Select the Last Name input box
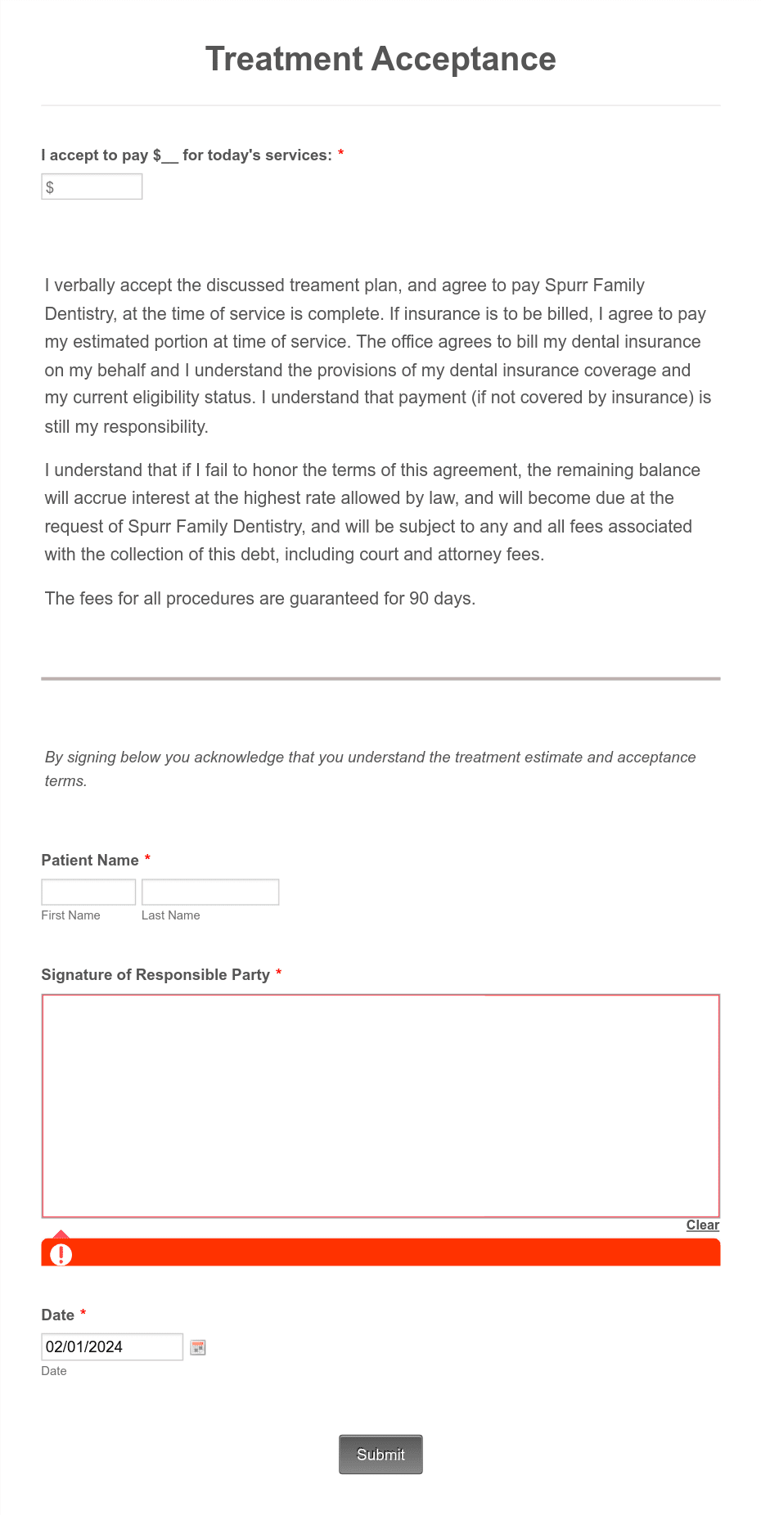The height and width of the screenshot is (1515, 761). click(x=210, y=891)
